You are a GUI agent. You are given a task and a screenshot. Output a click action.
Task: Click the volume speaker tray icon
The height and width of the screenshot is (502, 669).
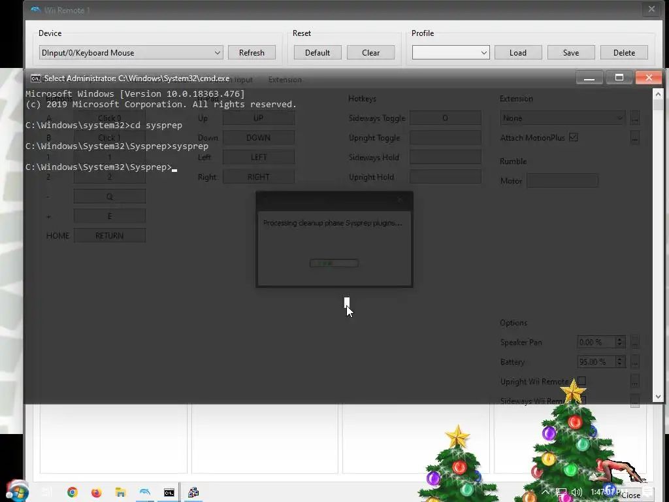pos(576,492)
